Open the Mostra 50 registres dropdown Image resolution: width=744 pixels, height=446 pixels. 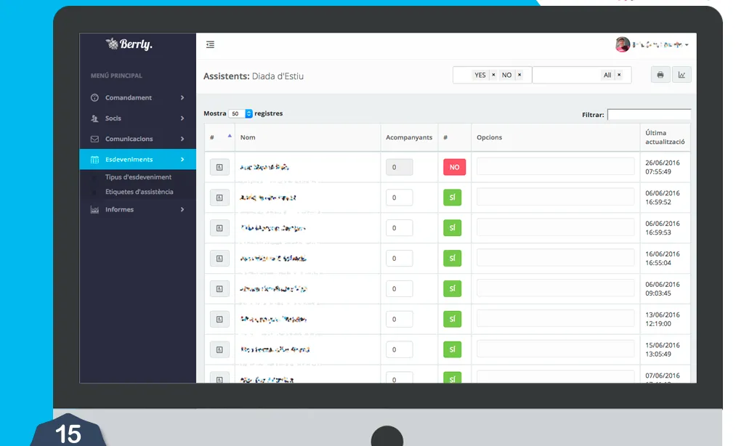pyautogui.click(x=240, y=114)
